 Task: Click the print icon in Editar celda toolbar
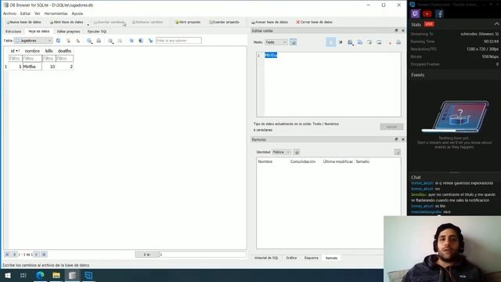coord(398,42)
